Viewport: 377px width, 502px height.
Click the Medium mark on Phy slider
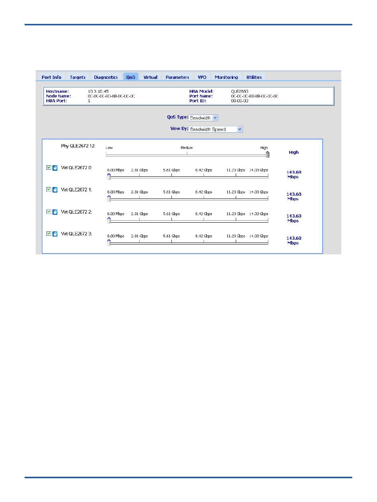187,148
